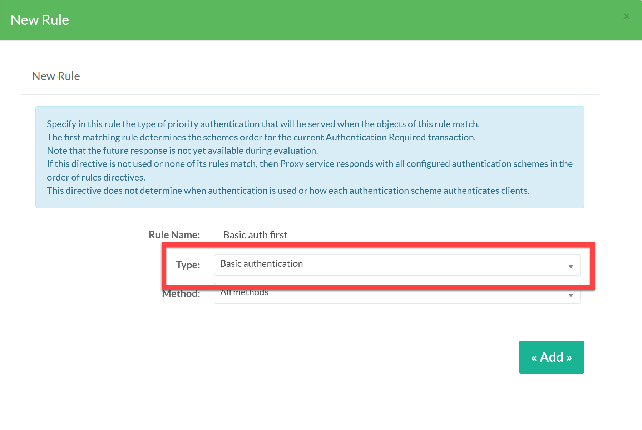Click the "Method:" label
Screen dimensions: 642x430
click(x=181, y=294)
